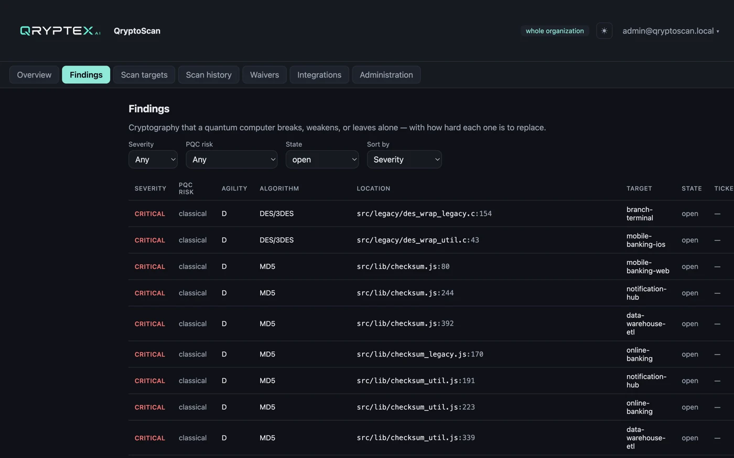734x458 pixels.
Task: Open the Integrations tab
Action: (319, 75)
